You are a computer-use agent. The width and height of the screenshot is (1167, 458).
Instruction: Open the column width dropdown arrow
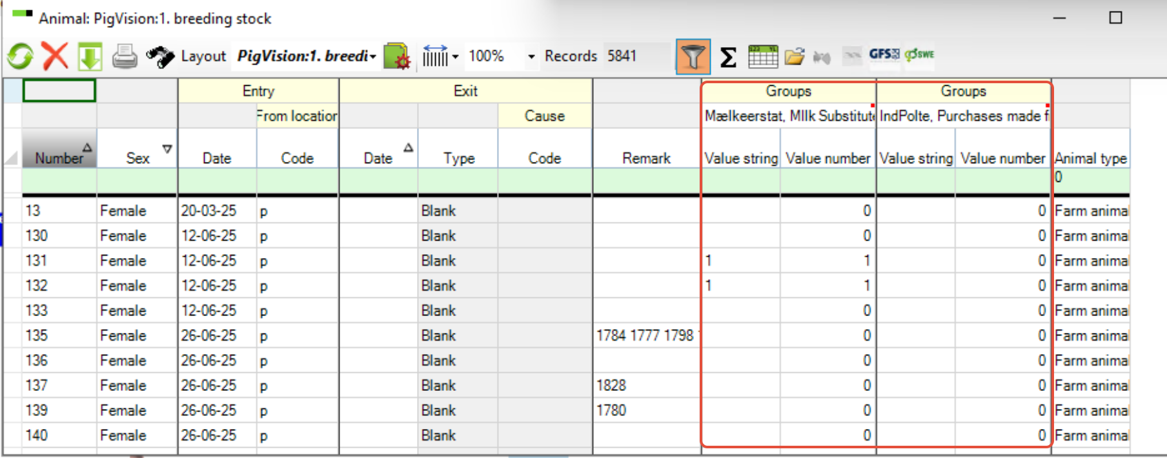[455, 57]
